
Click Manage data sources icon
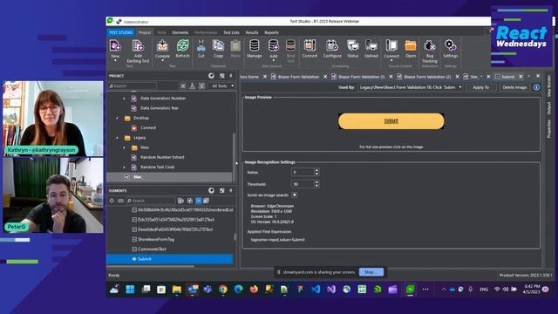[x=254, y=45]
